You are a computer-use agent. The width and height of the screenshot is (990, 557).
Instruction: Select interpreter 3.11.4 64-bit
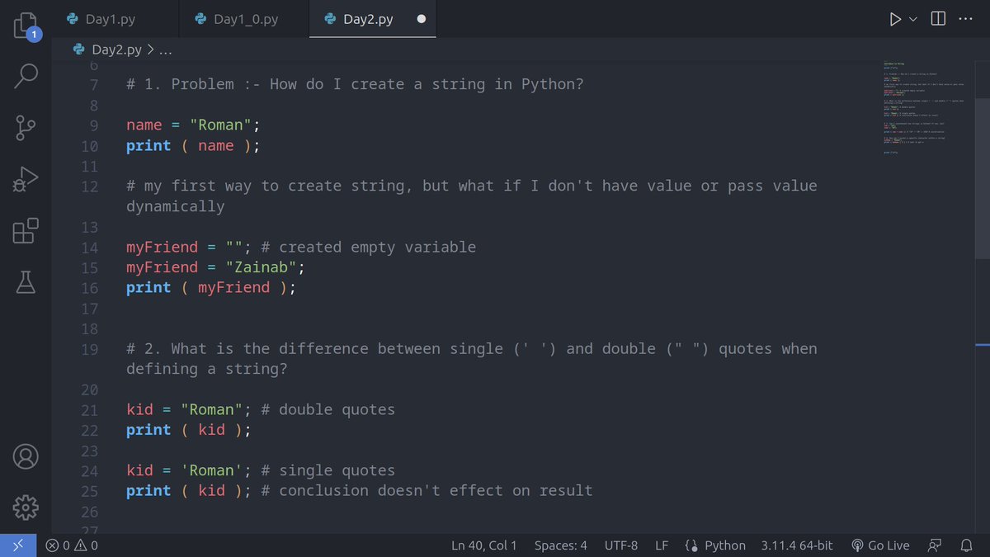coord(797,545)
